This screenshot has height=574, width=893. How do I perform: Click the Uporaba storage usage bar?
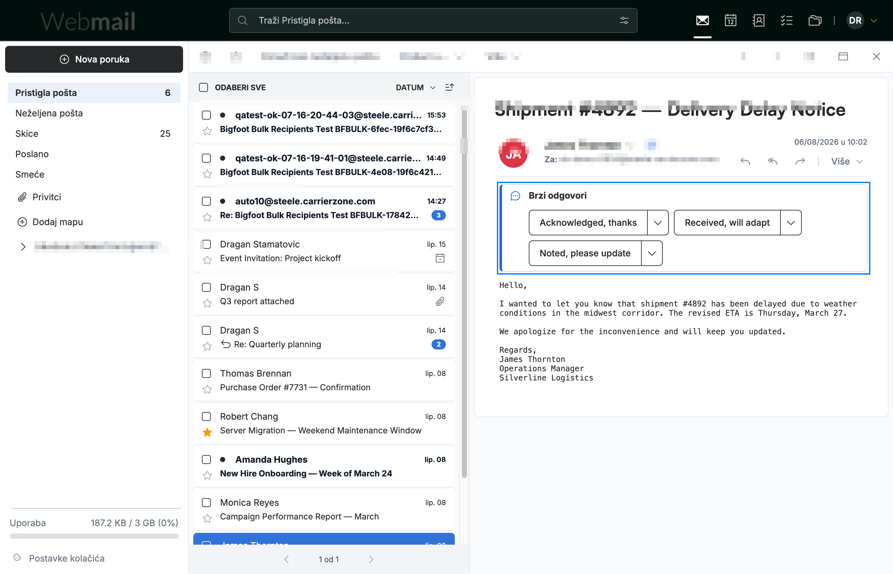tap(94, 536)
